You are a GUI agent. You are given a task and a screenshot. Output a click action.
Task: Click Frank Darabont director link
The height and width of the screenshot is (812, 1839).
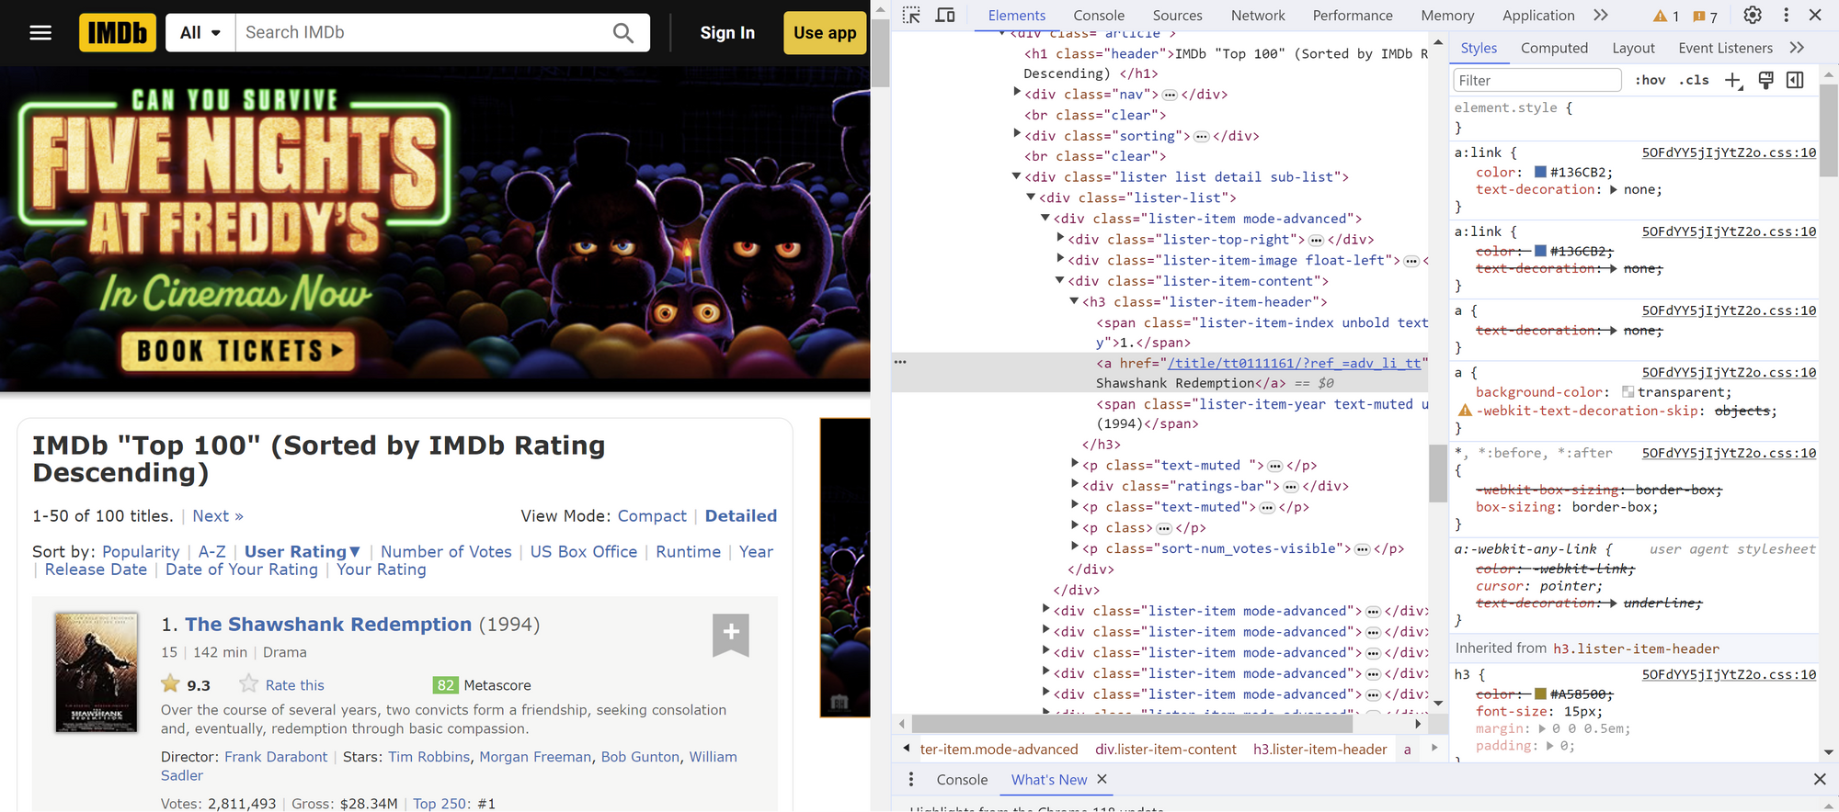(276, 757)
